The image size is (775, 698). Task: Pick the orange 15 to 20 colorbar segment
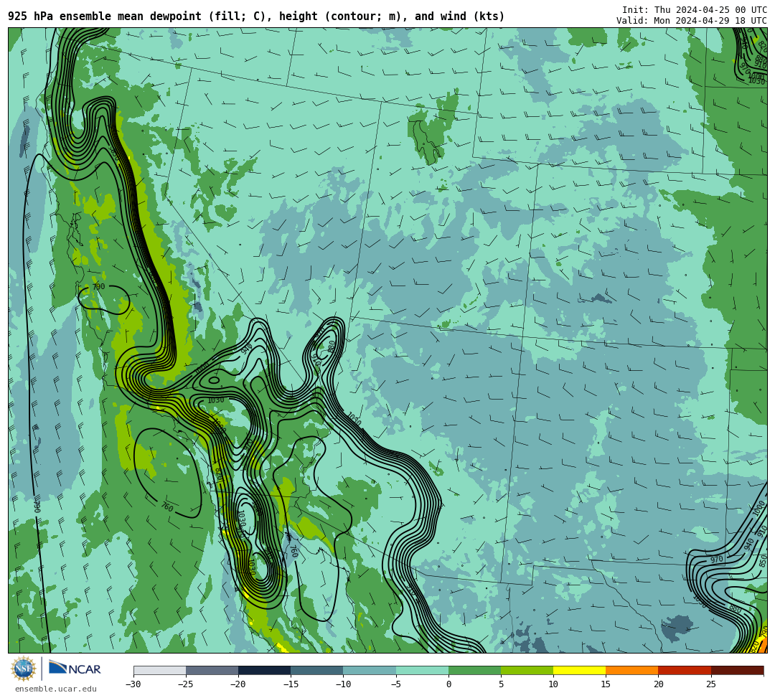[x=632, y=670]
